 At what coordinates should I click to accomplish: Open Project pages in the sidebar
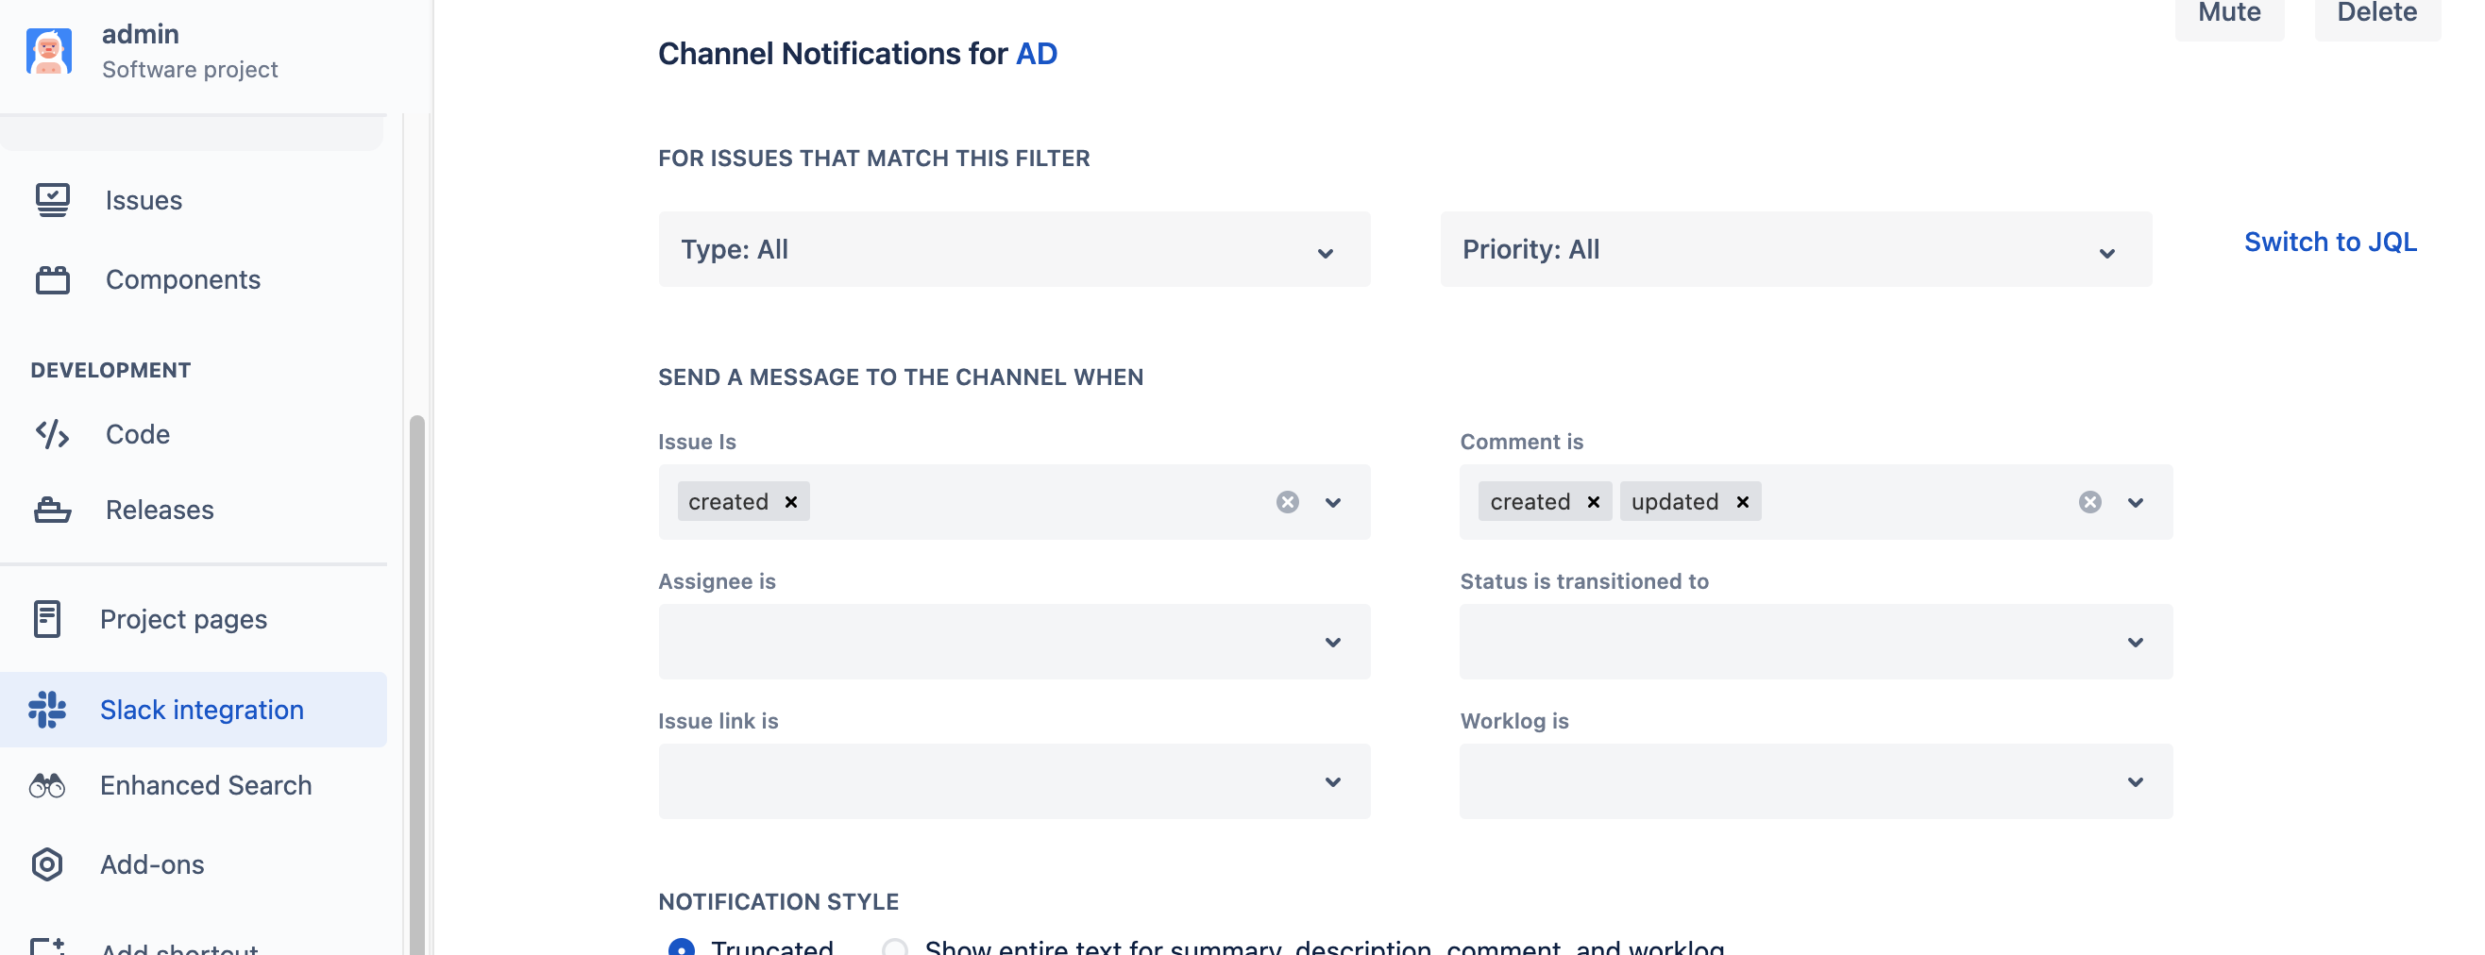[183, 619]
